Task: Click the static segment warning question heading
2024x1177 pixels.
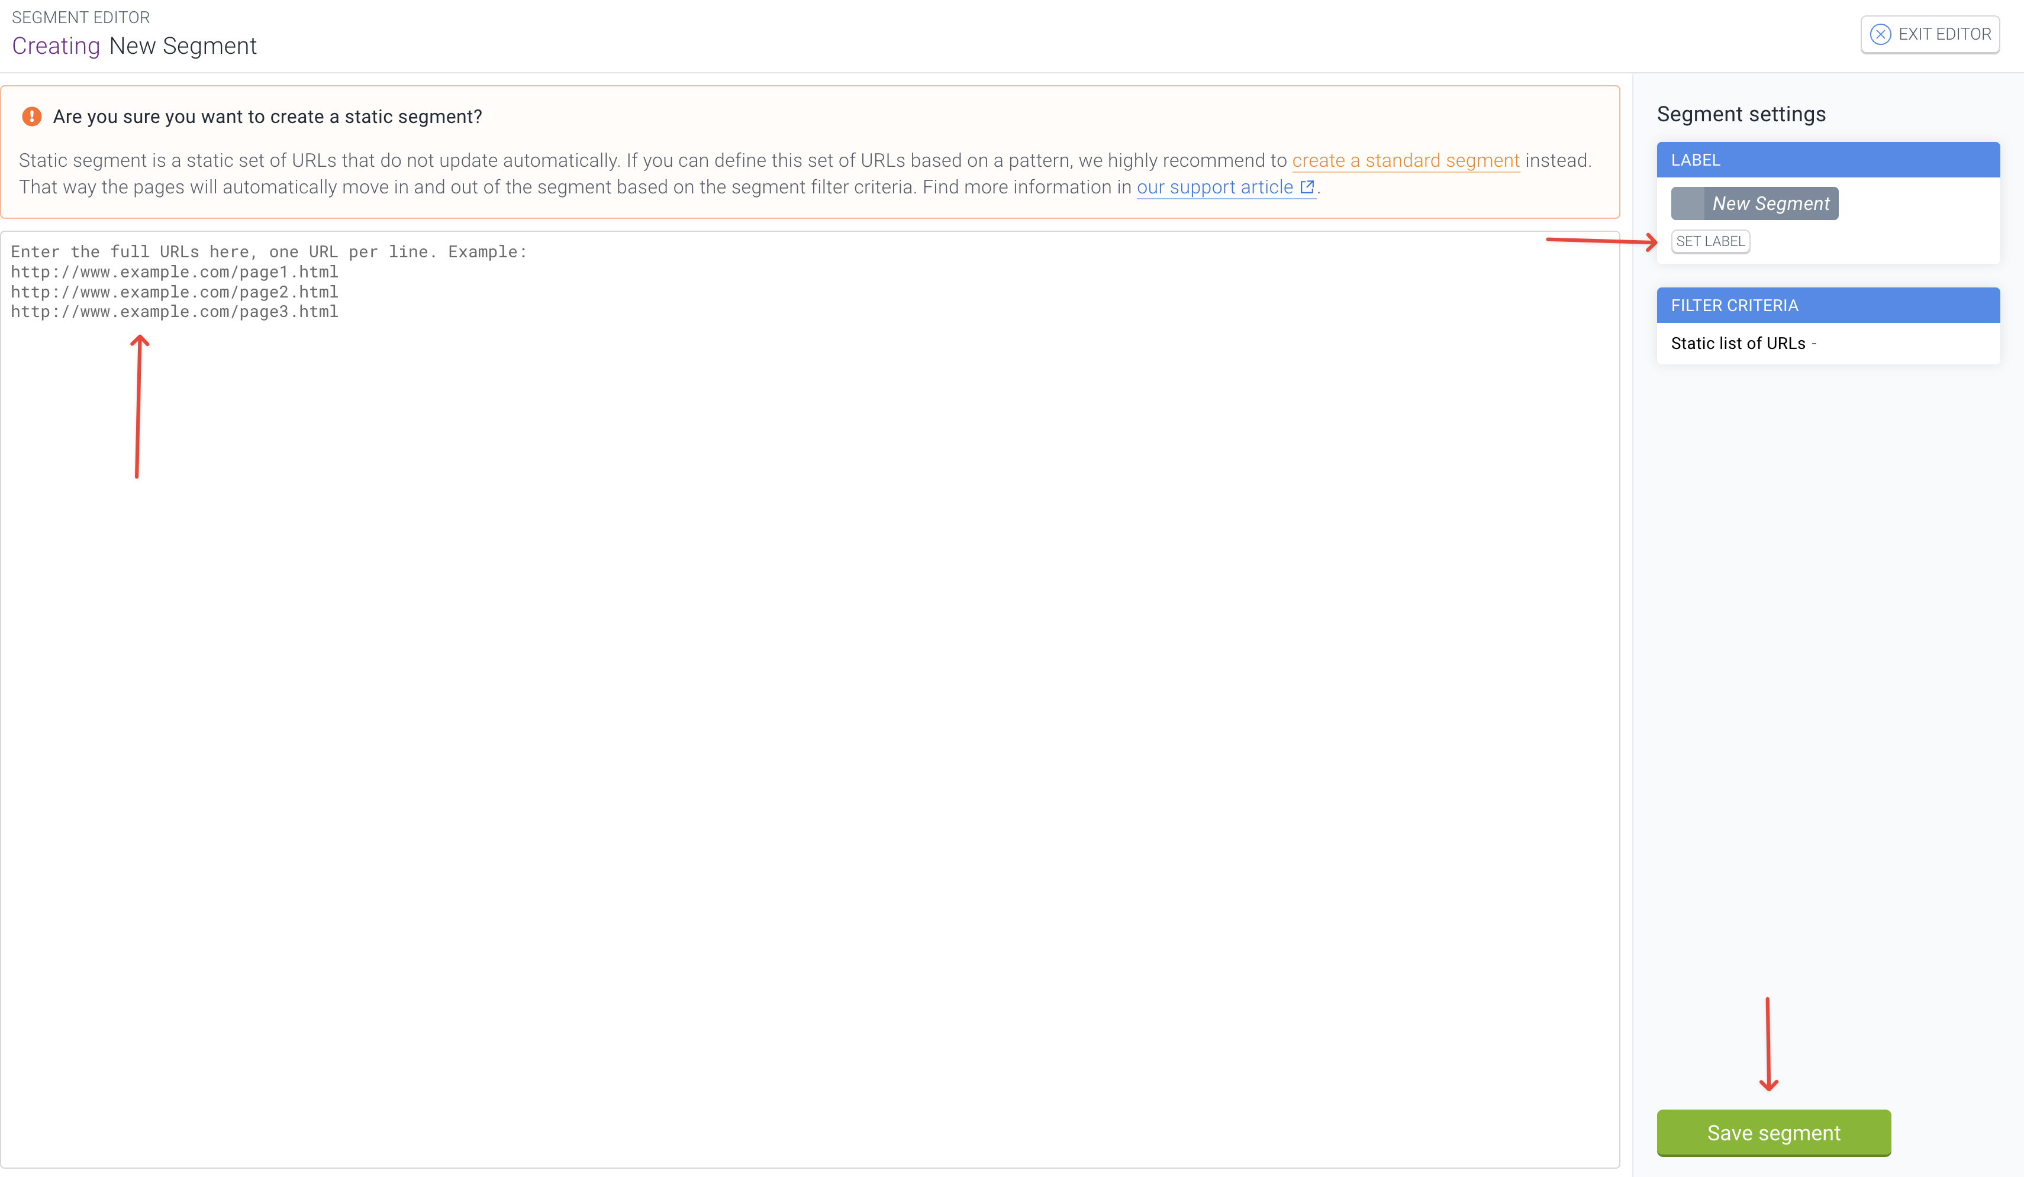Action: 267,117
